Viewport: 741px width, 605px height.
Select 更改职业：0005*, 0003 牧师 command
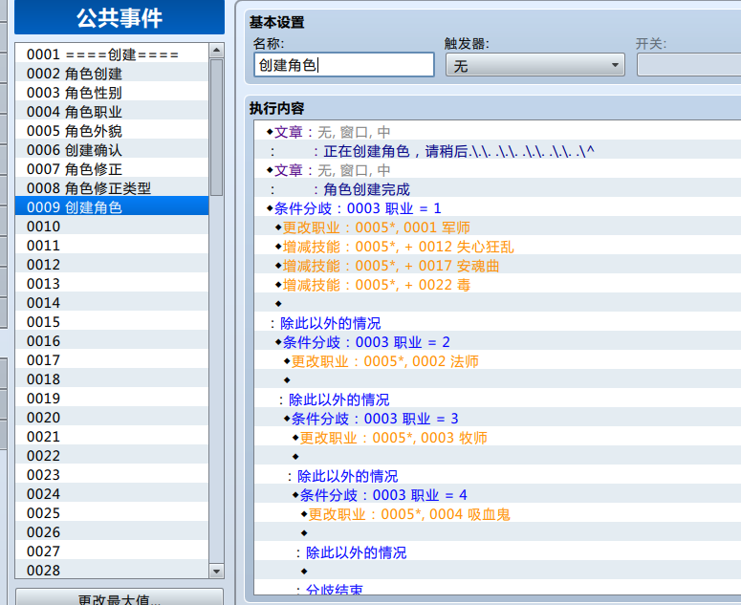coord(497,438)
